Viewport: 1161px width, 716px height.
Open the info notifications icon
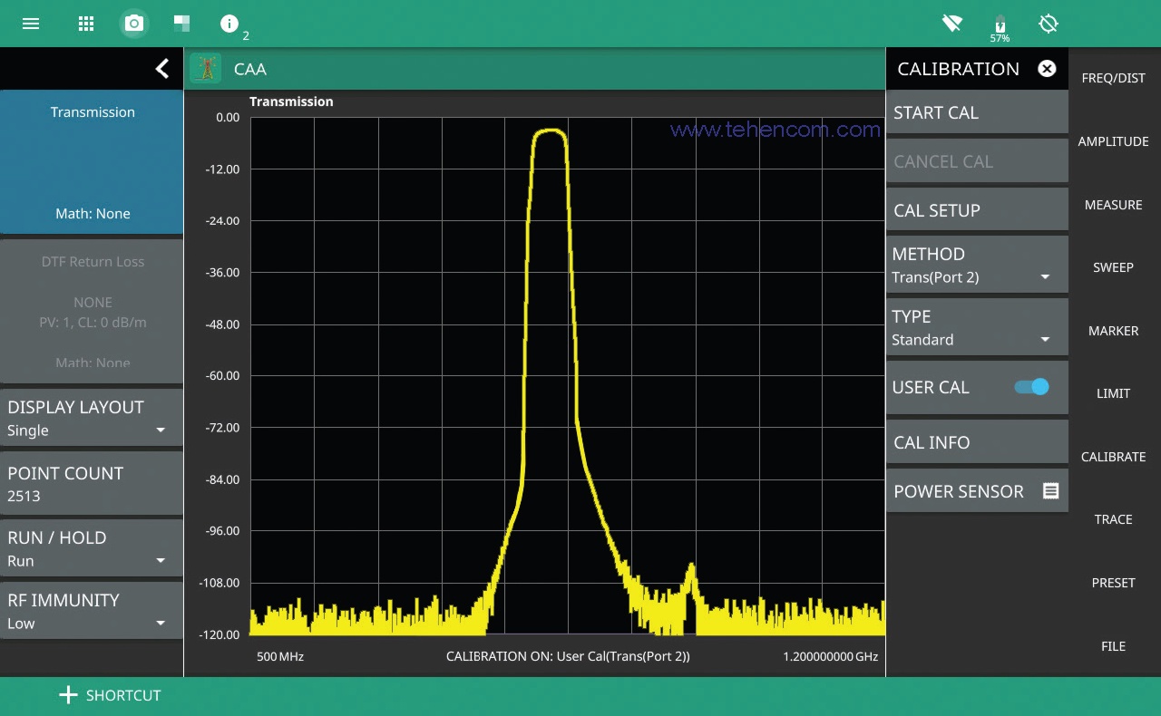[229, 24]
